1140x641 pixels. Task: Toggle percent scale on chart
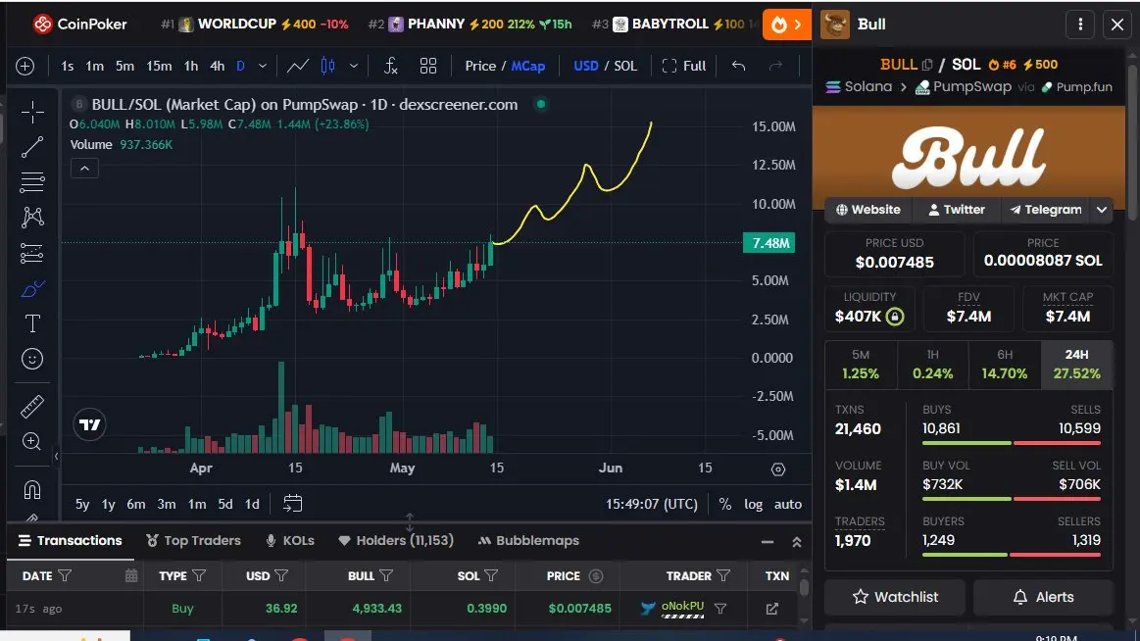pos(724,504)
